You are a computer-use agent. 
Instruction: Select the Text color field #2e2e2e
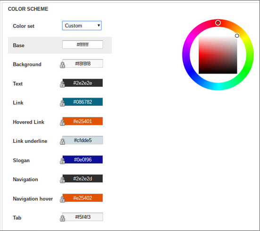(83, 82)
